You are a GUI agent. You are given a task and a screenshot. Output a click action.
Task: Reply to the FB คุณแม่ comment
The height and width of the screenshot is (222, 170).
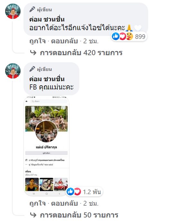pyautogui.click(x=64, y=203)
